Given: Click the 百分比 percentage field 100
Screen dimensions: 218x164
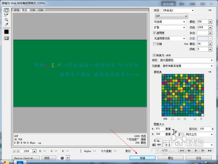Looking at the screenshot, I should pos(205,129).
